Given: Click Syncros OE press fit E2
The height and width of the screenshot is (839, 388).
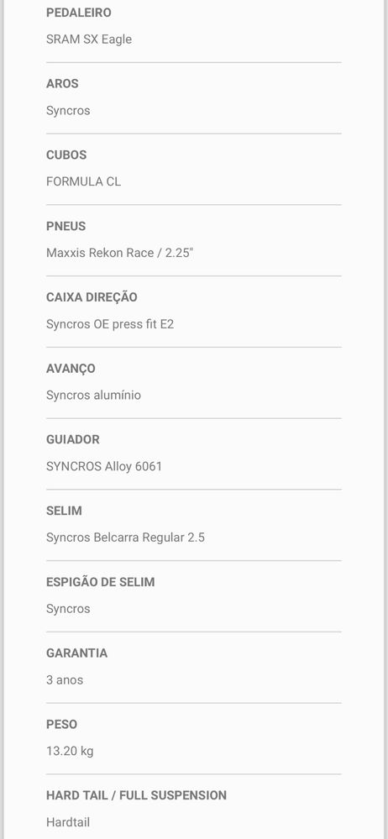Looking at the screenshot, I should point(110,324).
